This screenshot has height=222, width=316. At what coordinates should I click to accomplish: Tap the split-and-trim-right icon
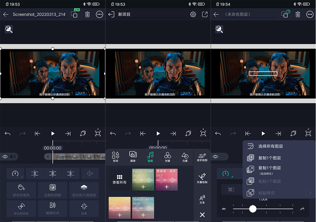pos(71,173)
